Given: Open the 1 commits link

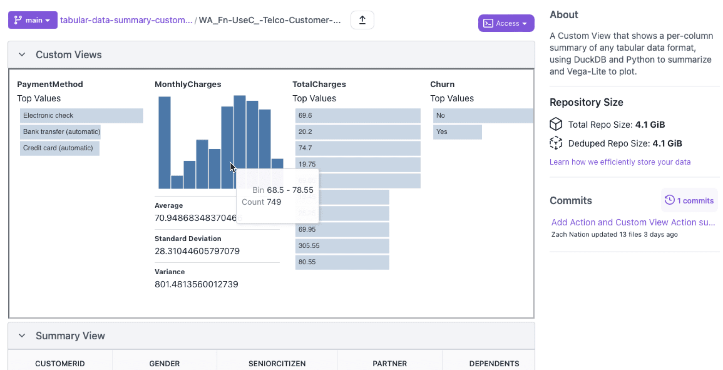Looking at the screenshot, I should tap(689, 200).
